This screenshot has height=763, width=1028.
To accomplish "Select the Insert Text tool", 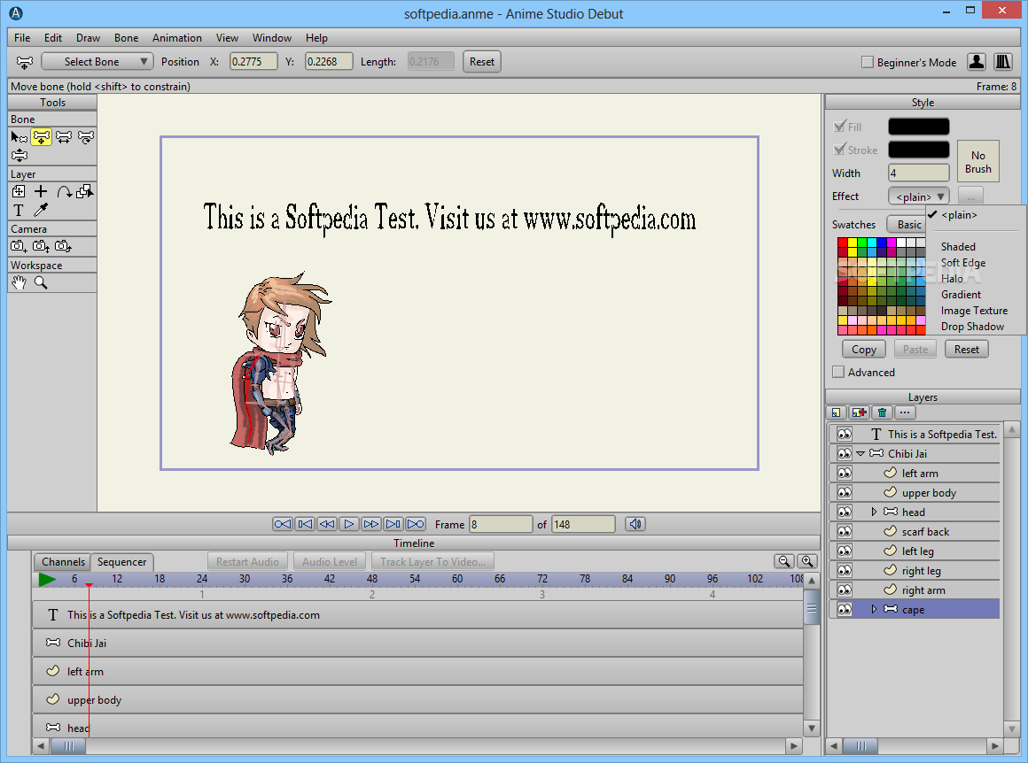I will click(x=19, y=211).
